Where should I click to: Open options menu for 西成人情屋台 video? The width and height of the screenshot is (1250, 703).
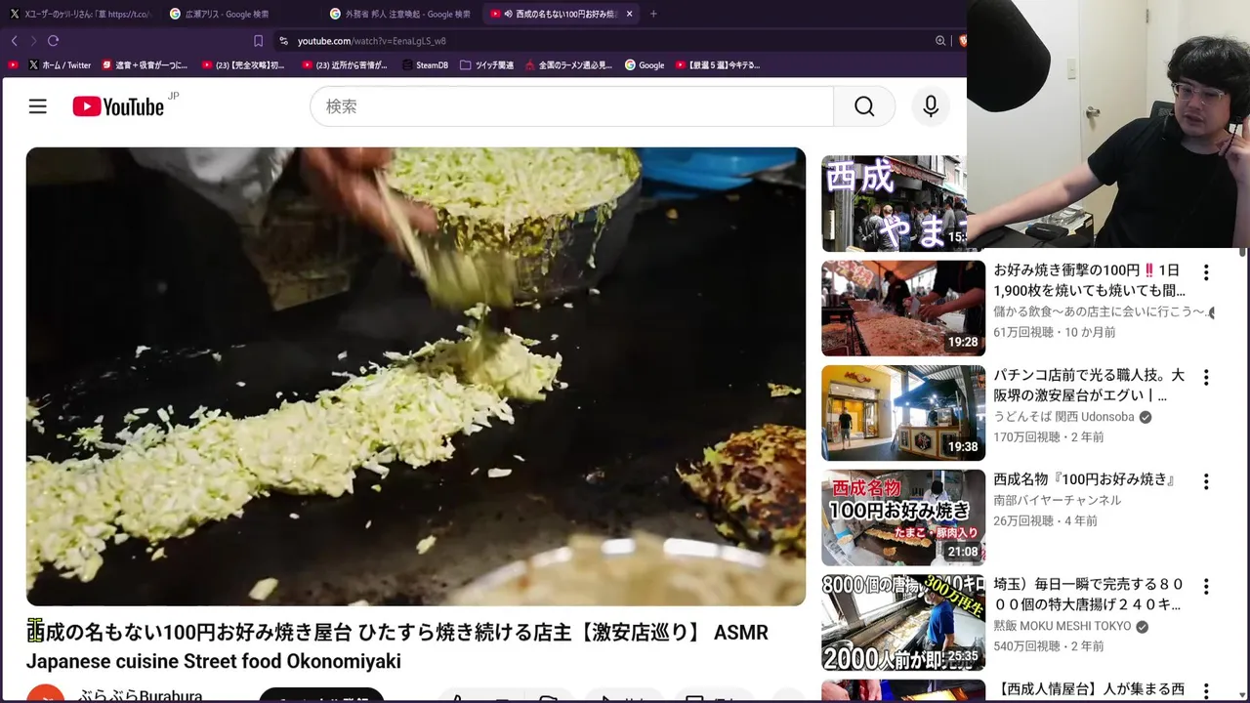(x=1206, y=692)
